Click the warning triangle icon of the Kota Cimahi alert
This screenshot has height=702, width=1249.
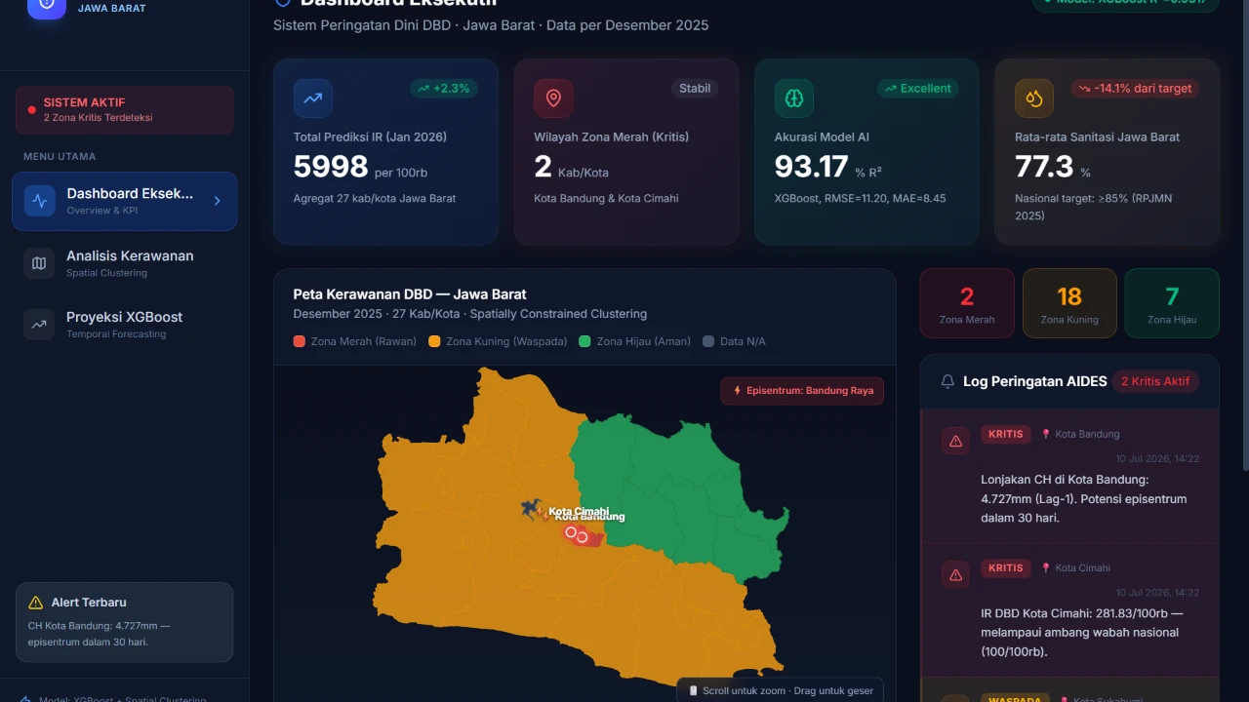tap(955, 574)
